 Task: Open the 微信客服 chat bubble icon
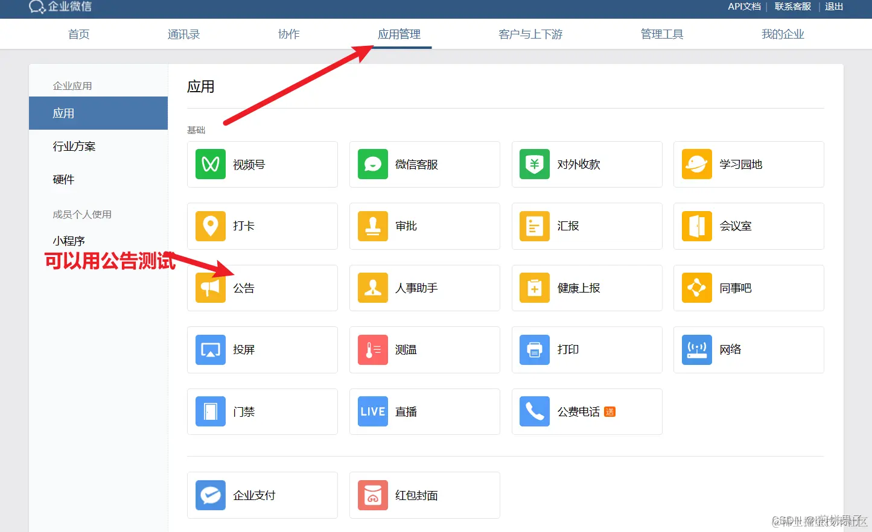372,164
